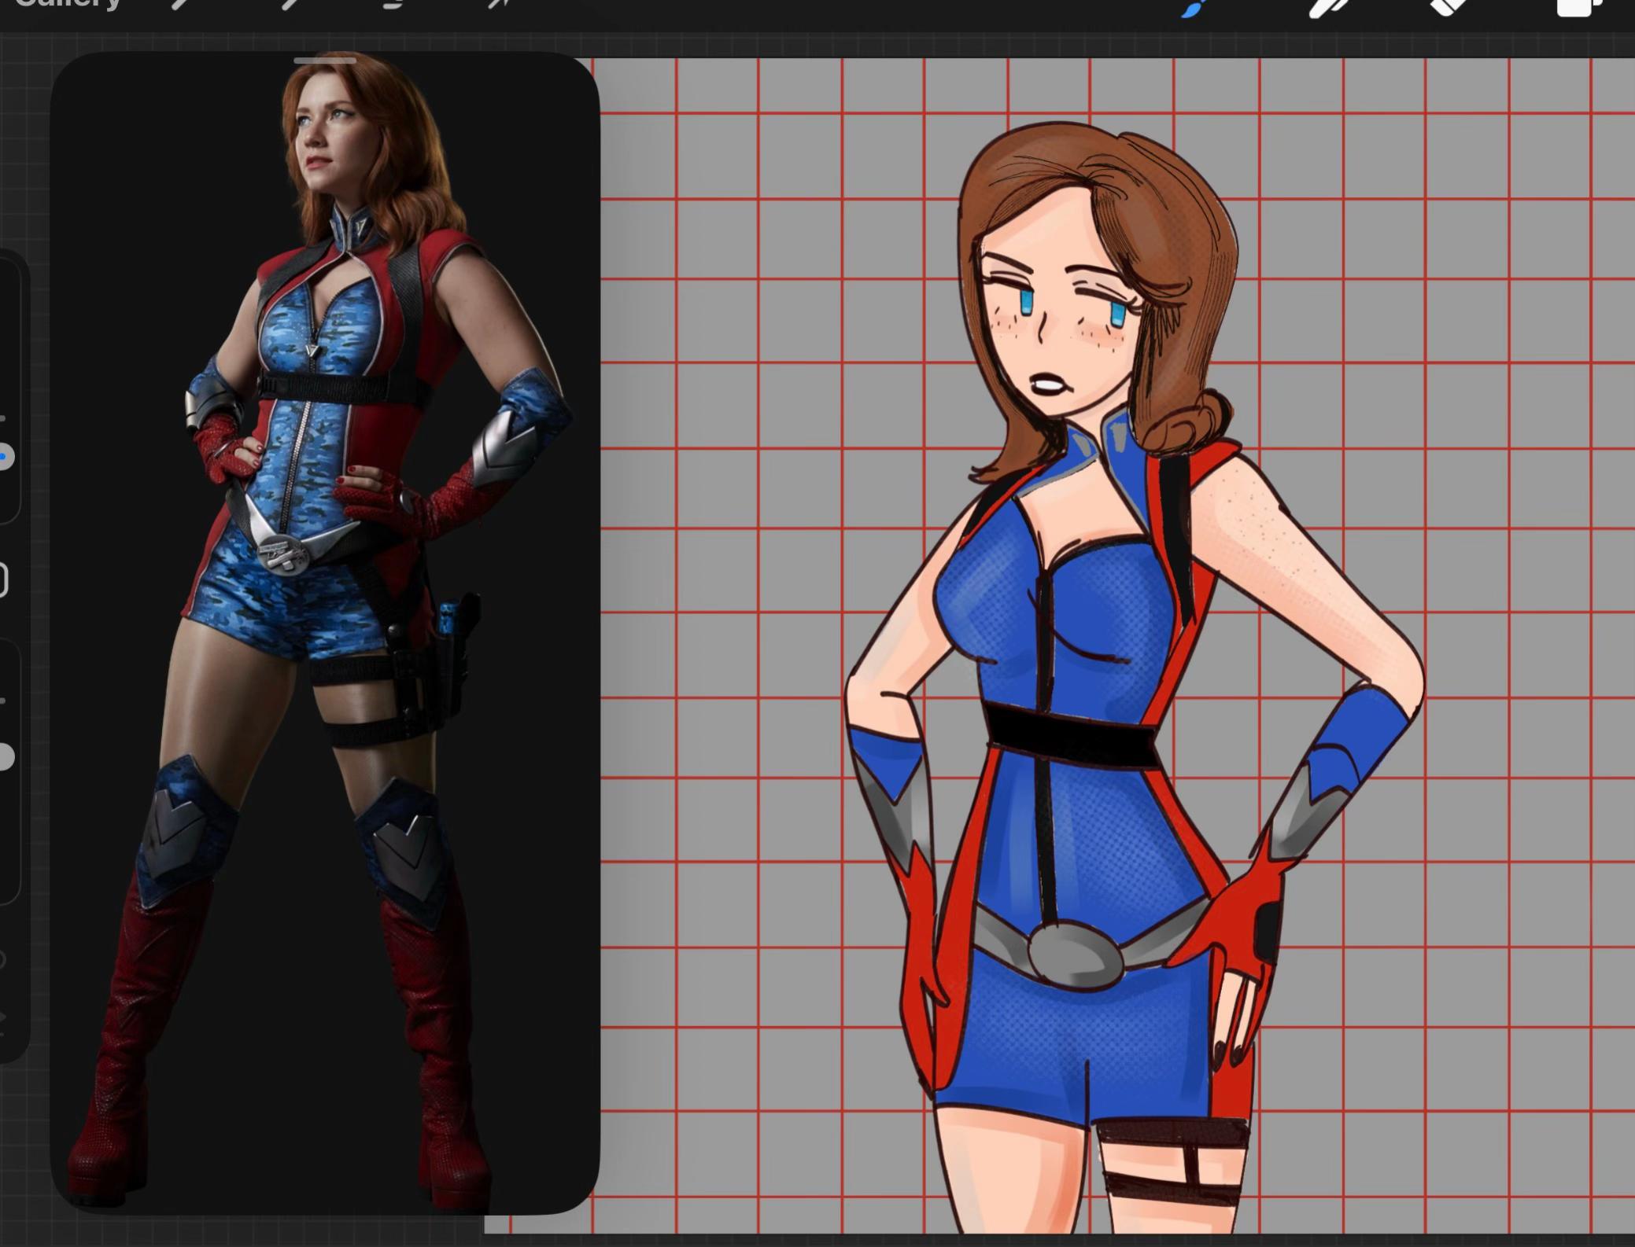1635x1247 pixels.
Task: Open the Layers panel
Action: 1578,7
